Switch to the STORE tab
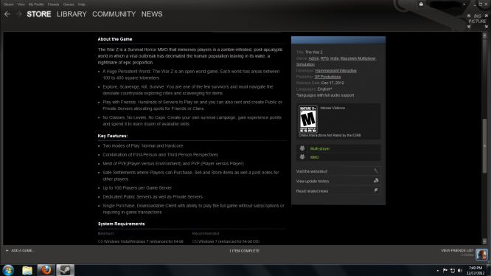The image size is (491, 276). (39, 14)
